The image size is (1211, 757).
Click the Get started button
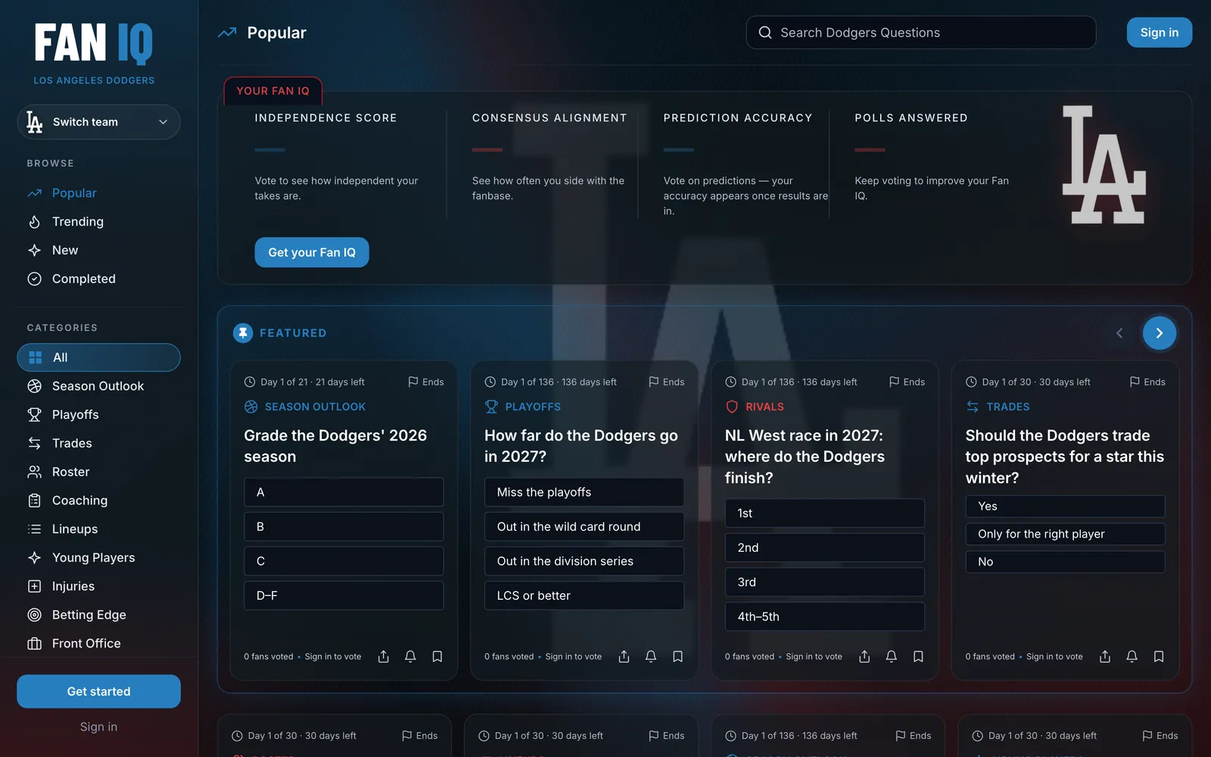click(98, 691)
